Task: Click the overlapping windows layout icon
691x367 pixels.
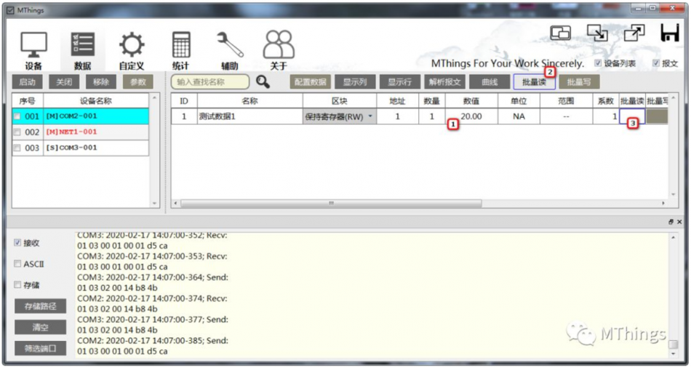Action: (561, 33)
